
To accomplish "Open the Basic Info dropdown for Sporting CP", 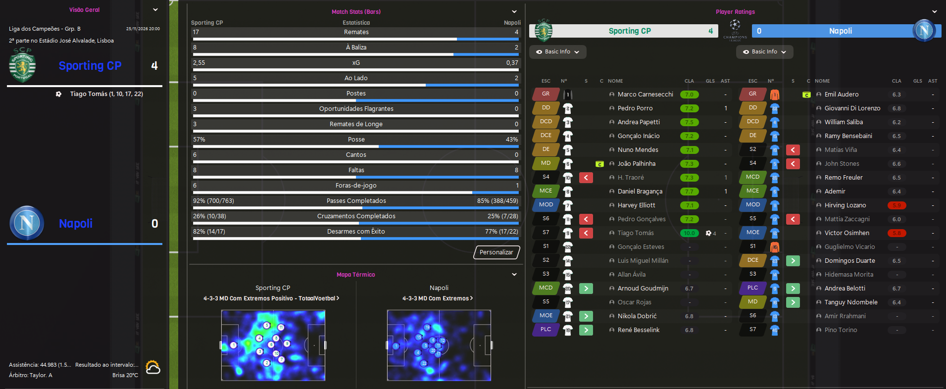I will [x=558, y=52].
